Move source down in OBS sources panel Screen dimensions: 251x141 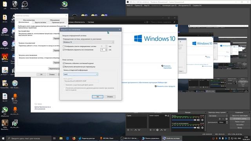click(165, 130)
